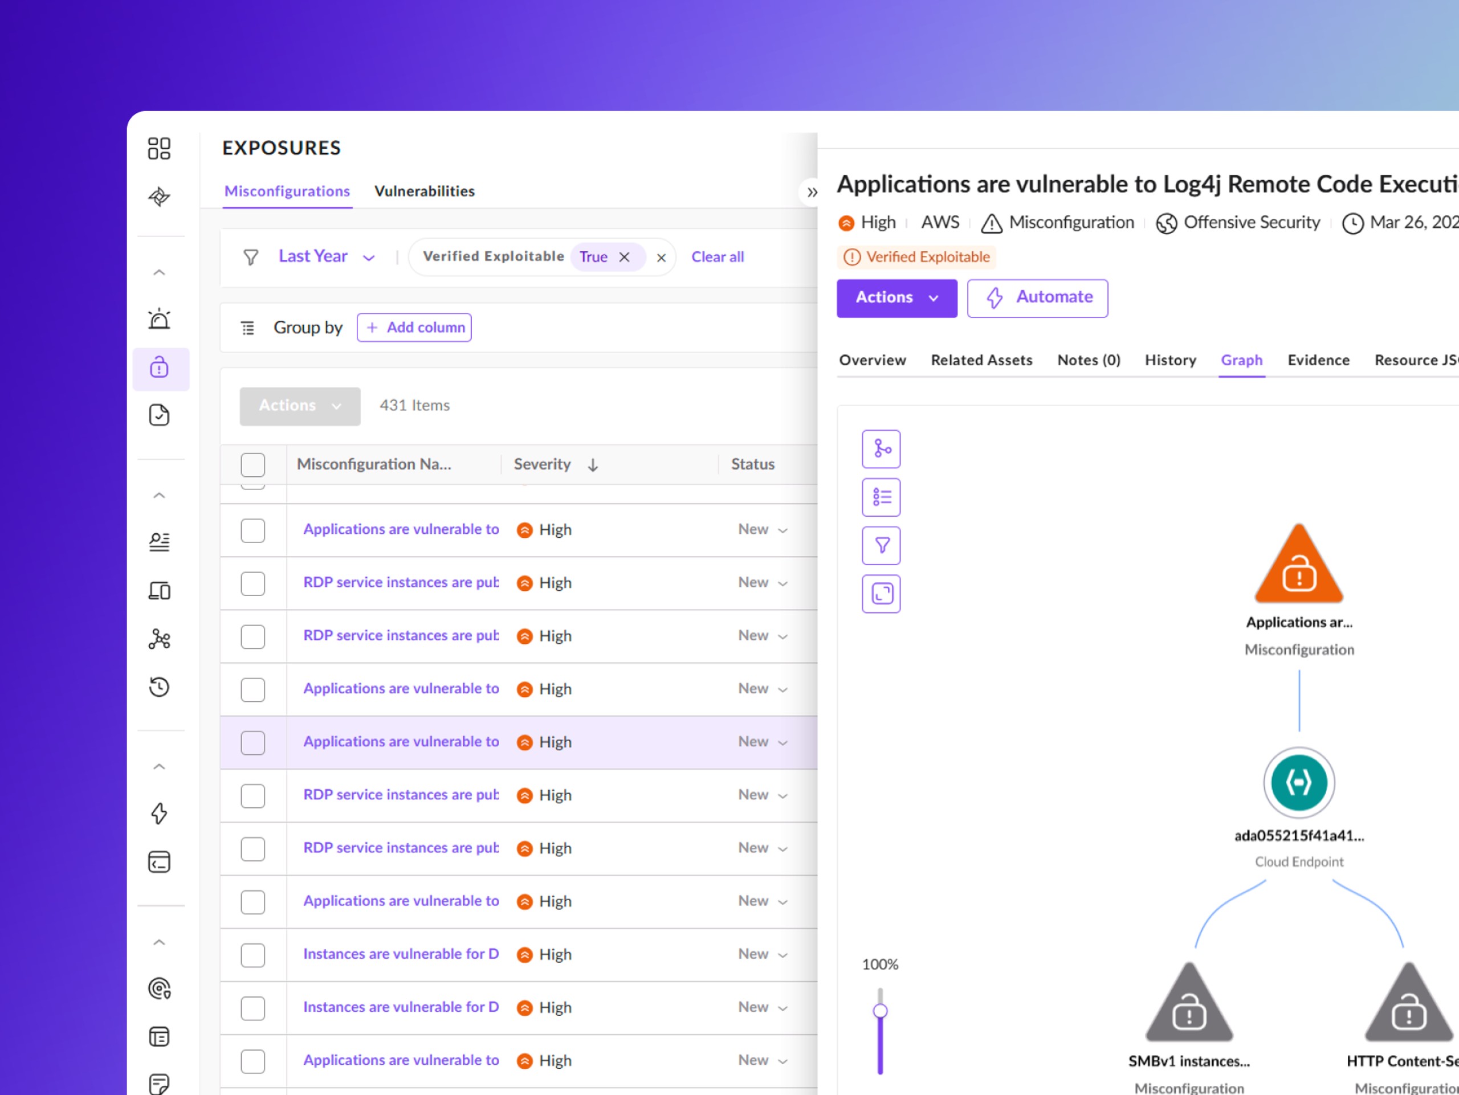Screen dimensions: 1459x1095
Task: Check the fourth RDP service instances row
Action: (252, 848)
